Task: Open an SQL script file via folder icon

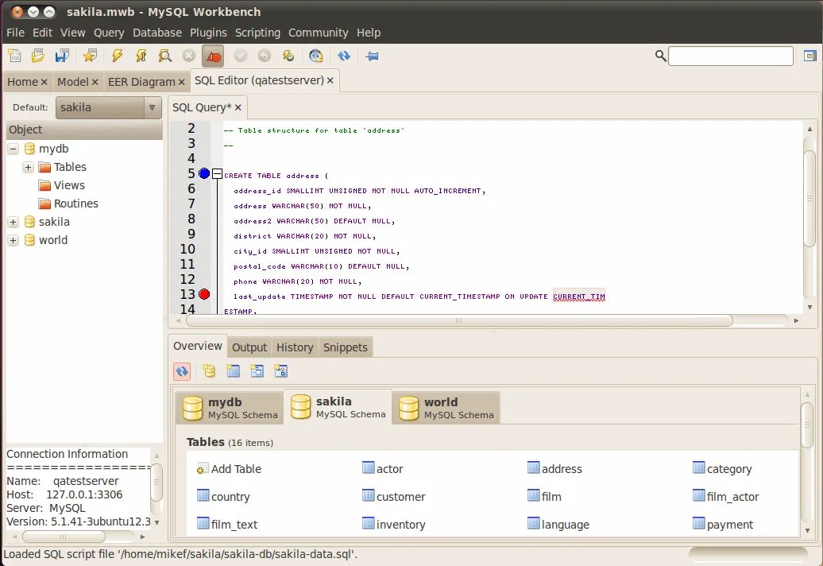Action: (37, 56)
